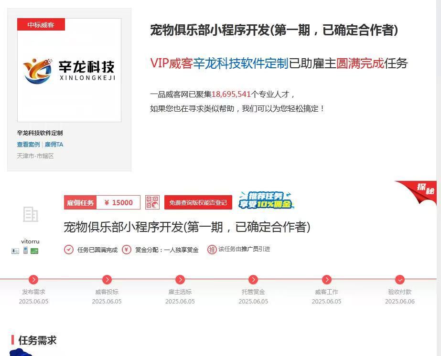Click the arrow marker above 威客投标
Viewport: 441px width, 356px height.
tap(107, 280)
